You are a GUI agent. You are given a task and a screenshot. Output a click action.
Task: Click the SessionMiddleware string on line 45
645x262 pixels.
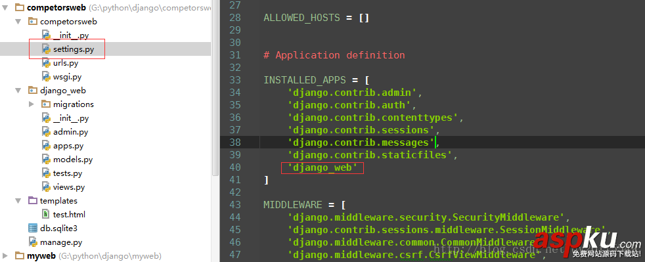(447, 230)
